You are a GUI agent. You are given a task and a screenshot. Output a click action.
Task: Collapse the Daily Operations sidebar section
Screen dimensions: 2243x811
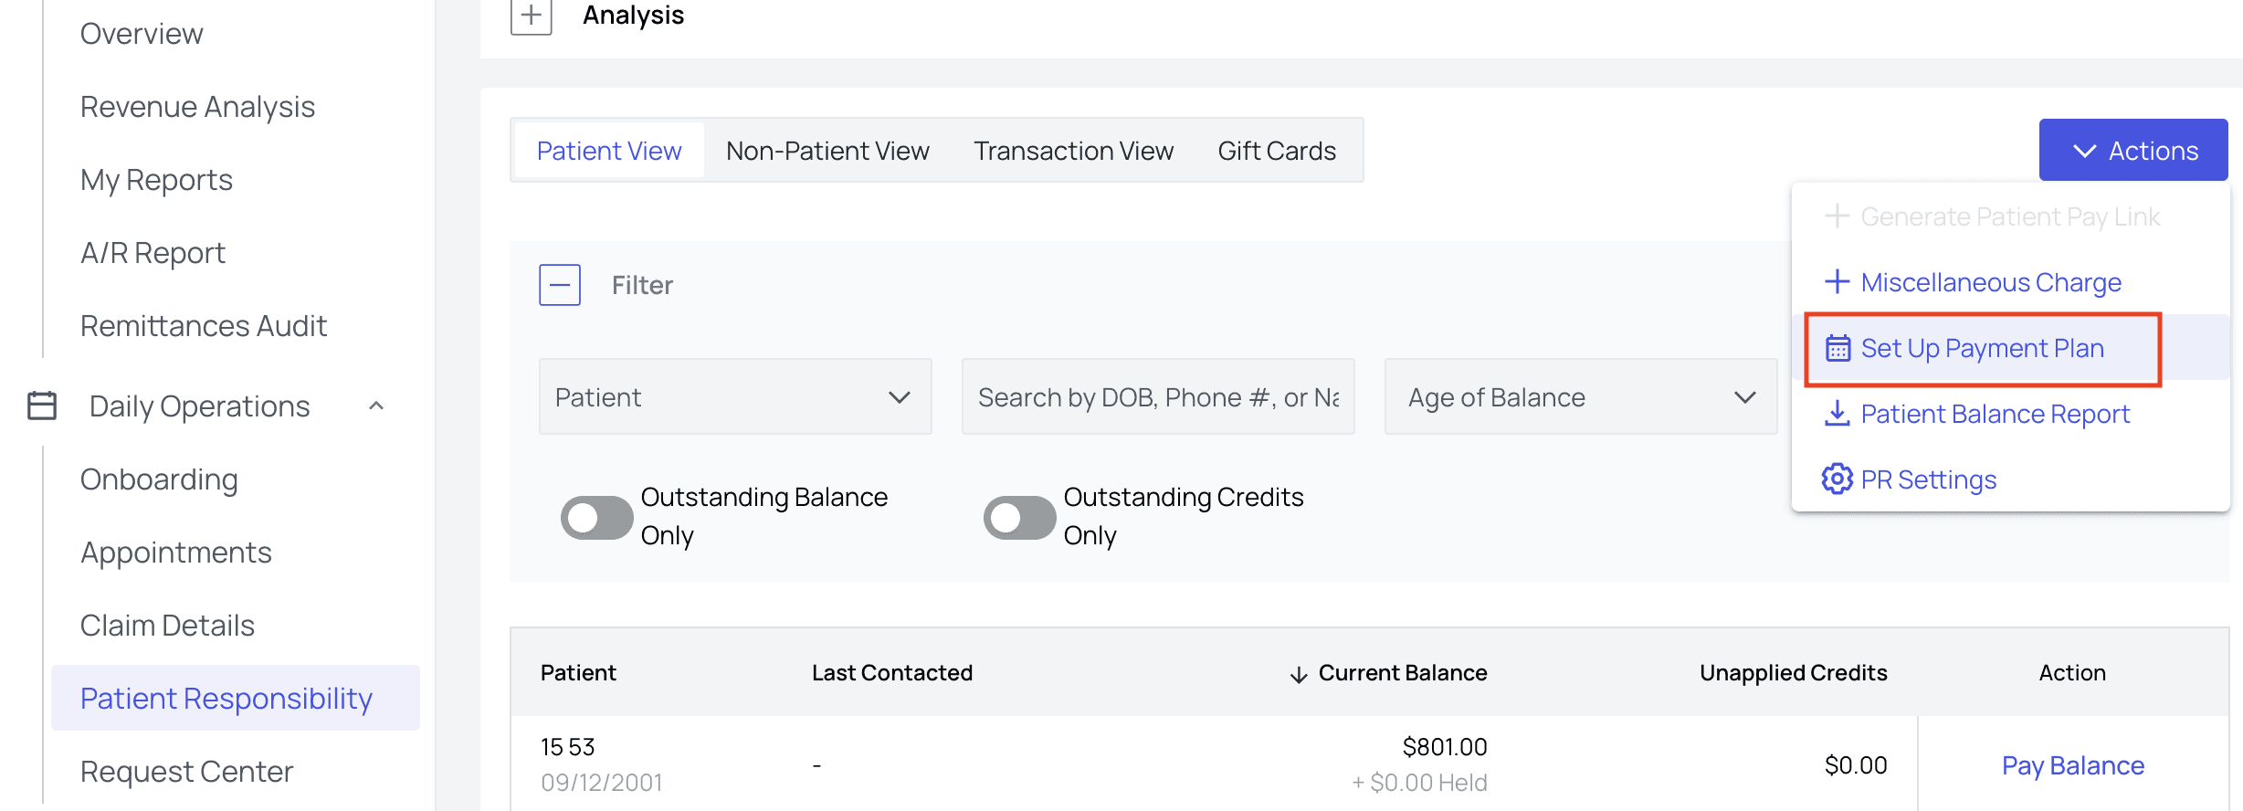[x=376, y=405]
